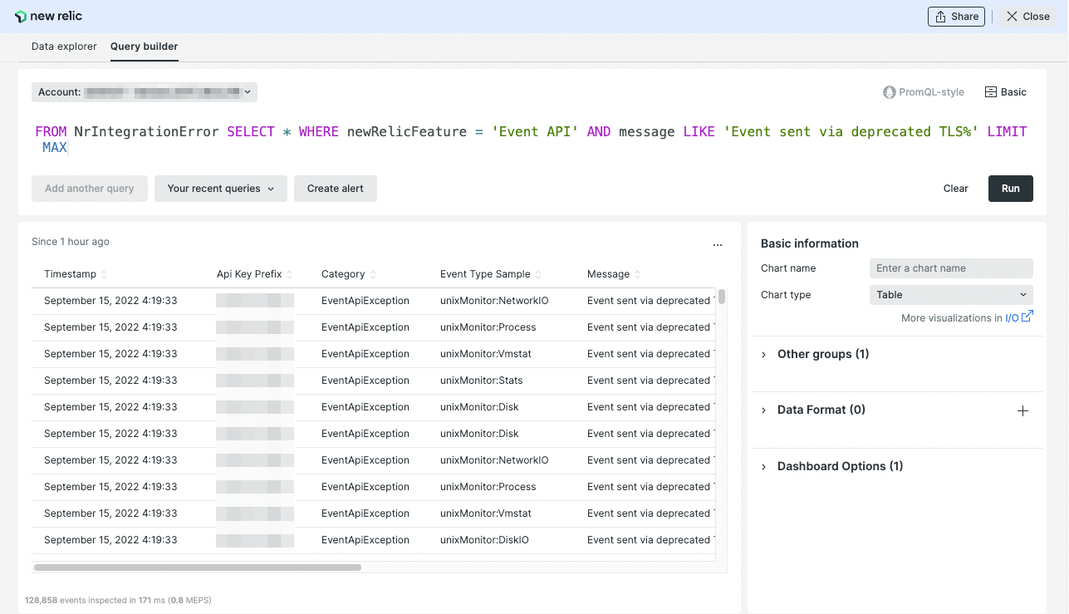Select the Query builder tab
1069x614 pixels.
click(145, 47)
